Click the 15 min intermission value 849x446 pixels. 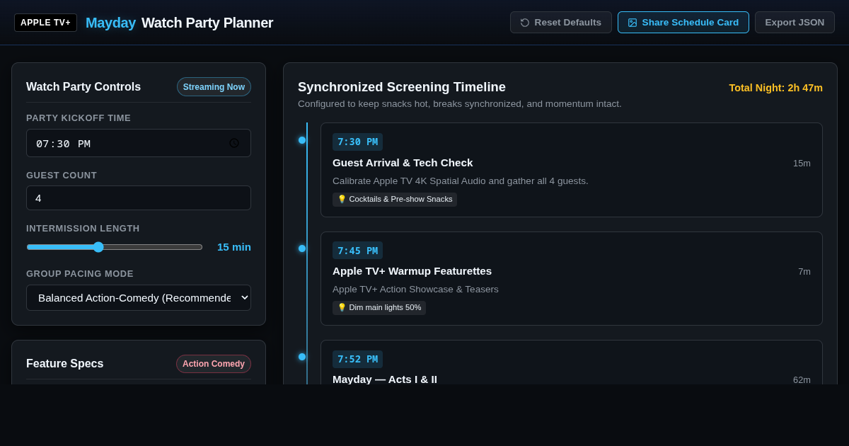coord(234,247)
